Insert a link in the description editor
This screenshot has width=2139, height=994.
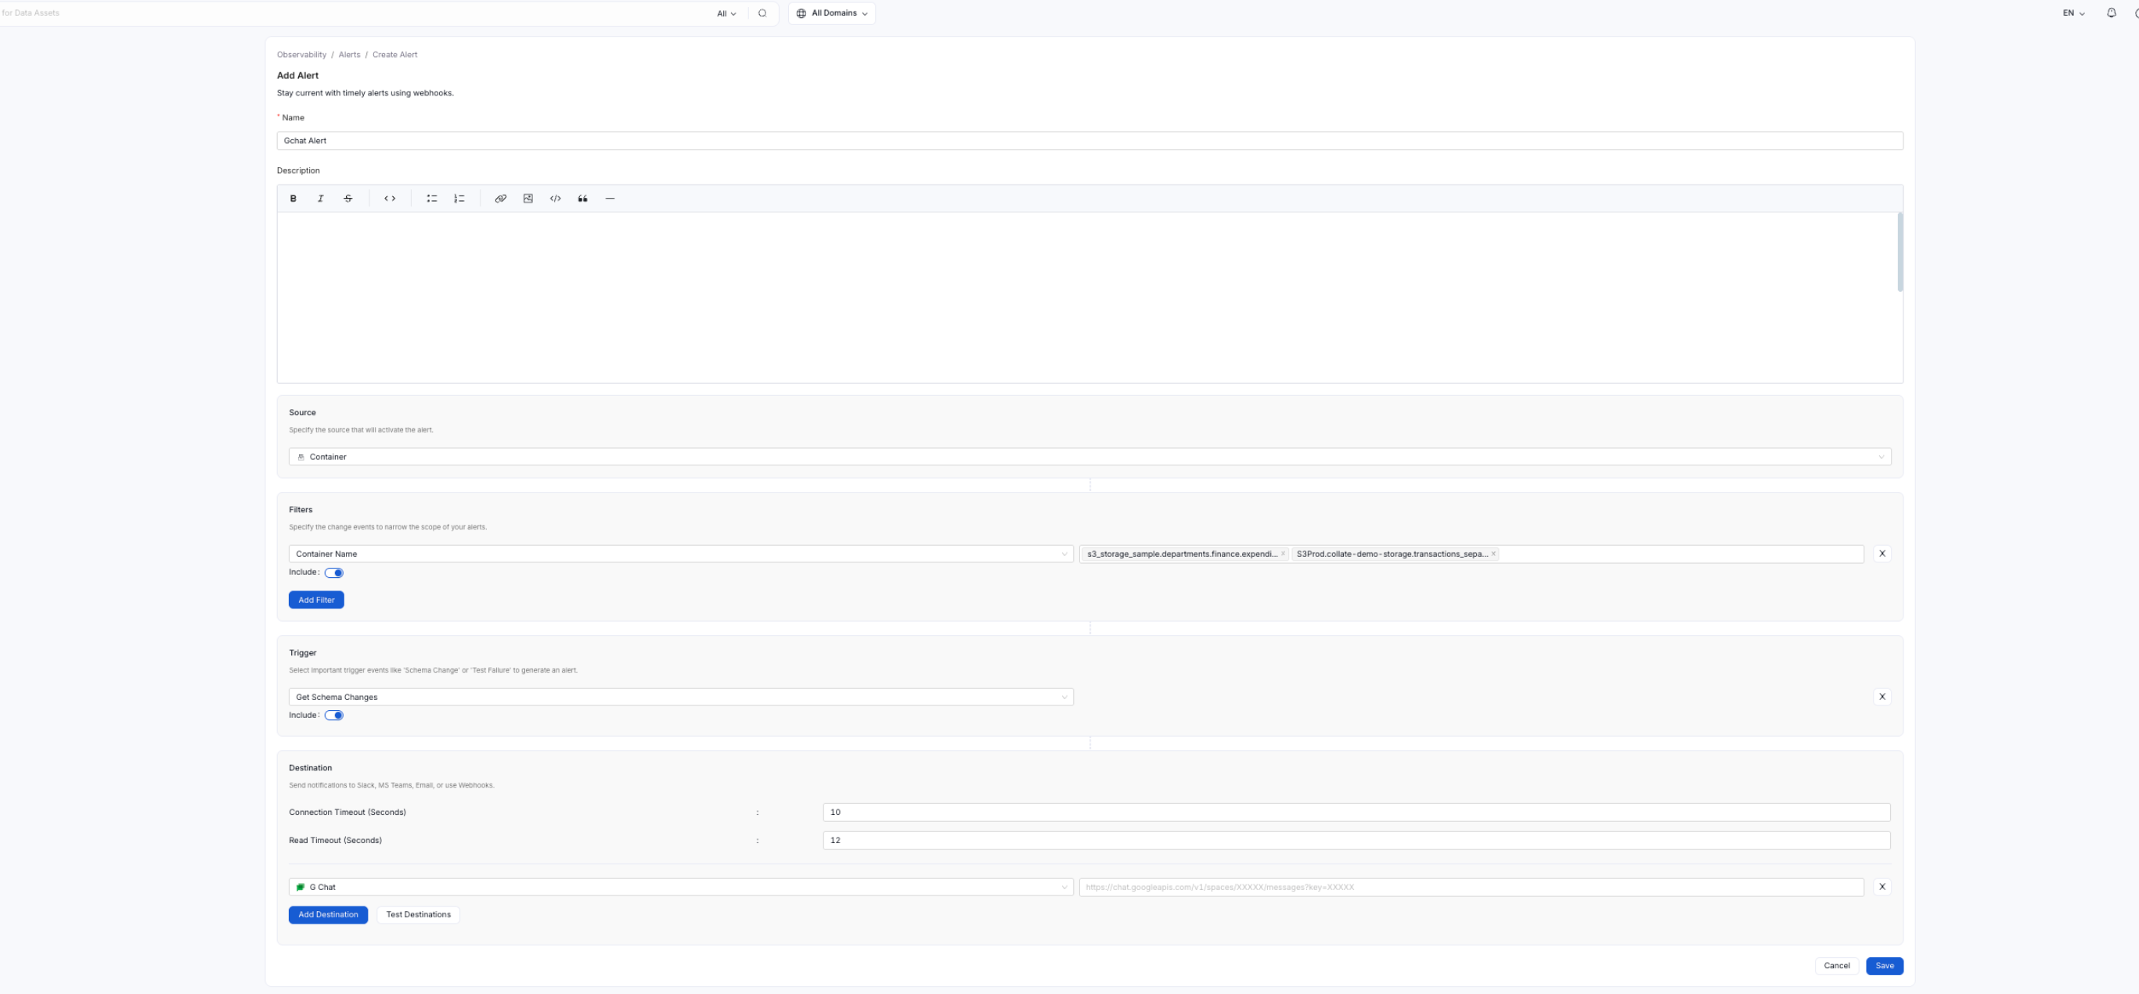coord(501,199)
